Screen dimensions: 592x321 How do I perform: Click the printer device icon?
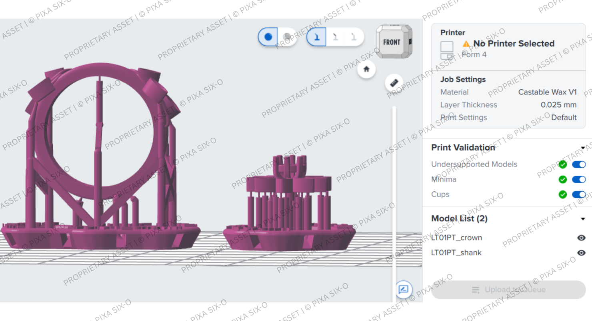tap(447, 50)
